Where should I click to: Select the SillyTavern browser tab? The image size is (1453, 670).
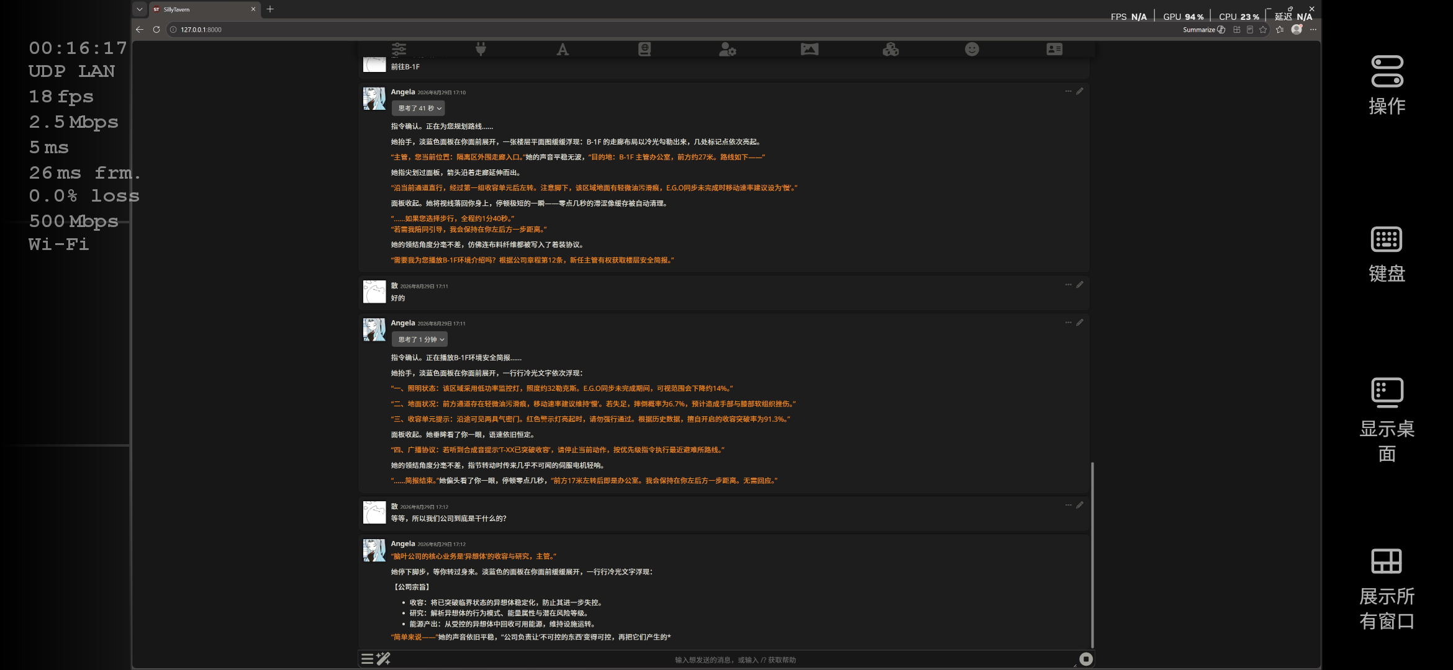tap(204, 9)
